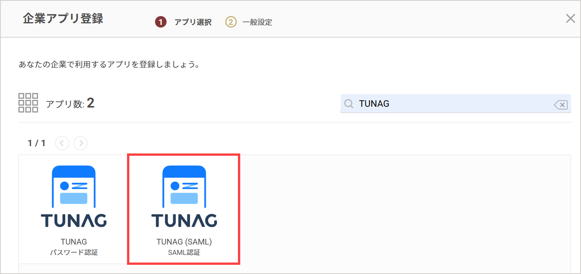Click the magnifier search icon
Screen dimensions: 581x274
348,104
